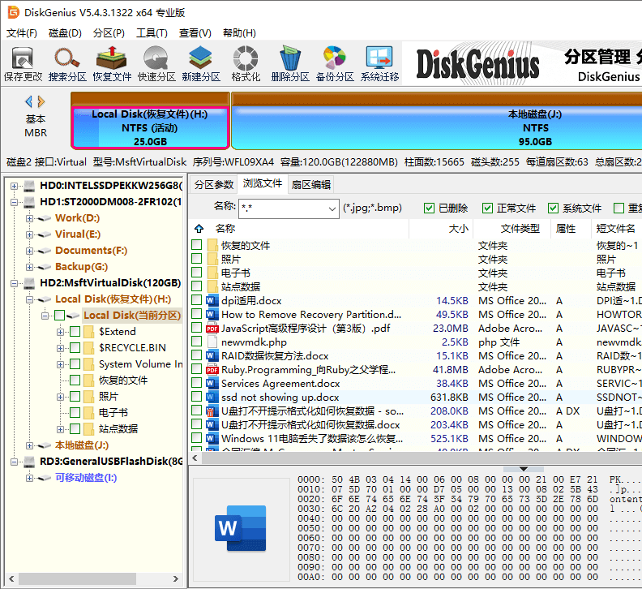Toggle the 系统文件 system files checkbox
Image resolution: width=642 pixels, height=589 pixels.
coord(553,209)
